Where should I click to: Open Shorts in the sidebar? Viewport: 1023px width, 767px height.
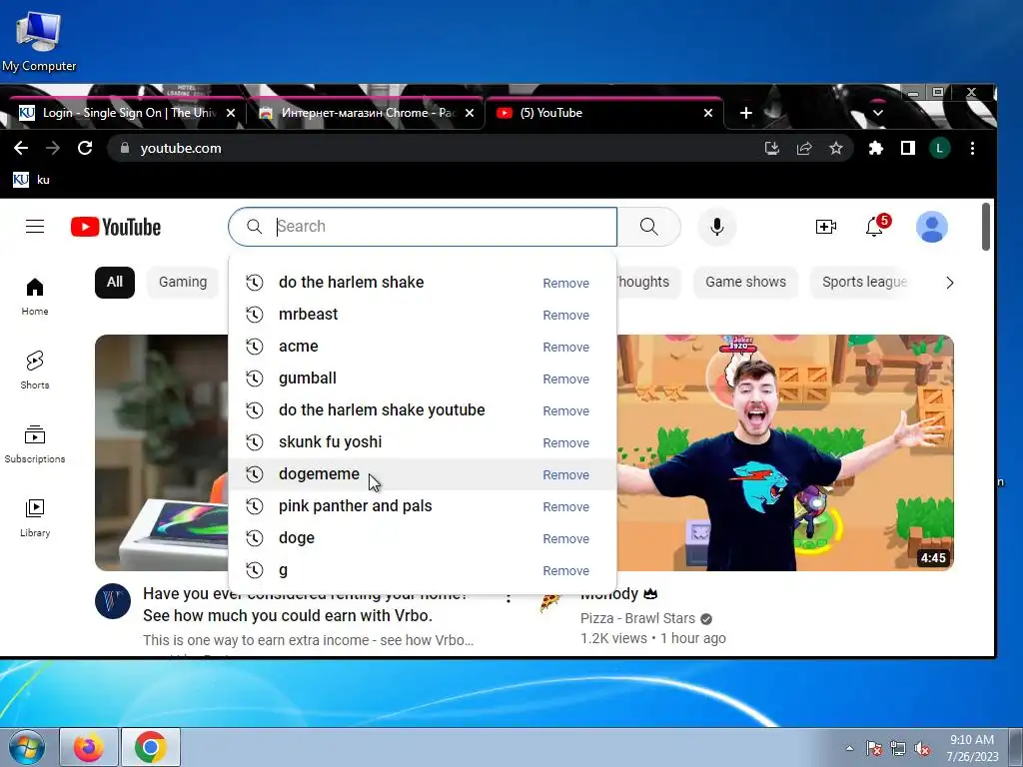click(35, 371)
